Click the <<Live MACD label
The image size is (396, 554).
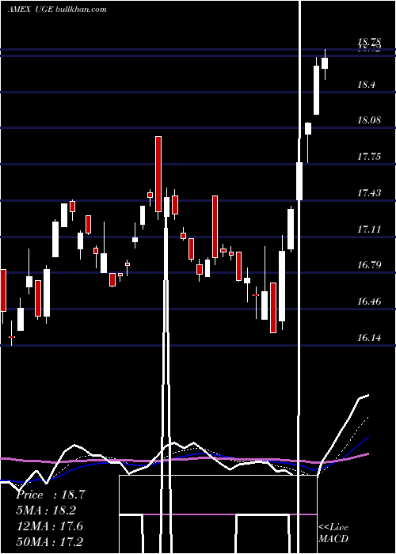333,533
